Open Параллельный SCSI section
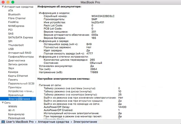181x124 pixels. (21, 84)
